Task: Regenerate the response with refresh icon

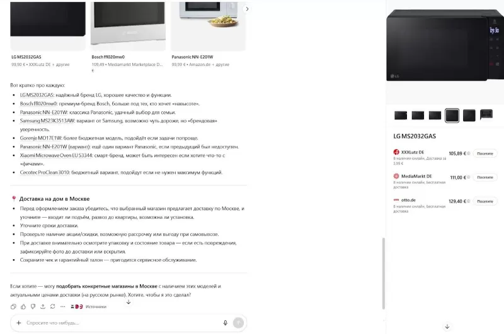Action: coord(53,307)
